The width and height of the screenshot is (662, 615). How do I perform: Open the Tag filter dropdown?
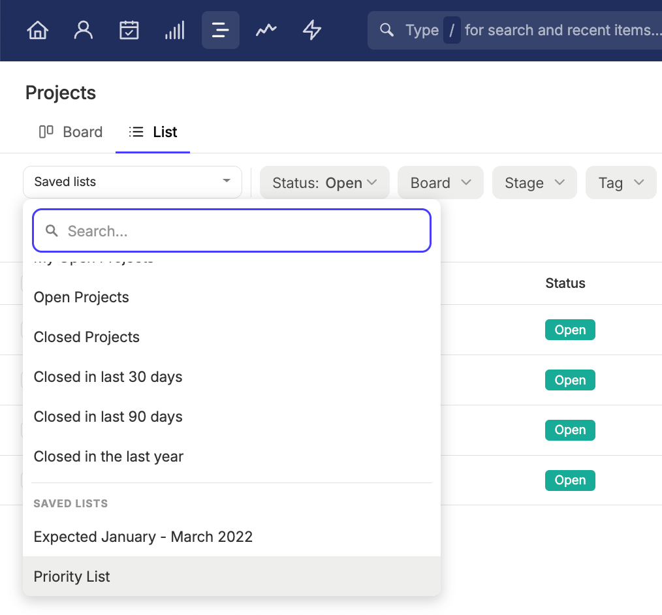(621, 183)
